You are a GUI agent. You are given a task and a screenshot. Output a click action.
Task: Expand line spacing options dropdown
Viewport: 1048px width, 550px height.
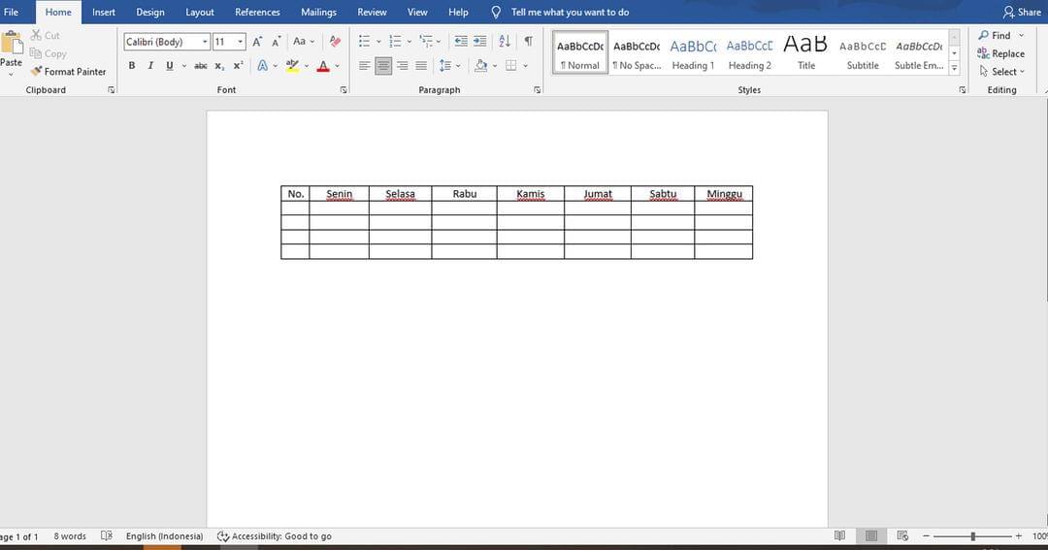[x=458, y=66]
